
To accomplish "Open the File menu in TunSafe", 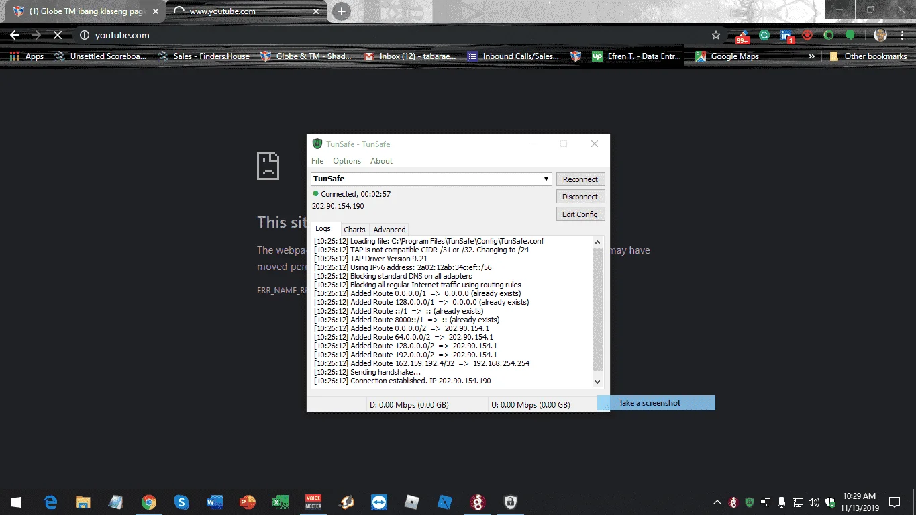I will click(x=317, y=161).
